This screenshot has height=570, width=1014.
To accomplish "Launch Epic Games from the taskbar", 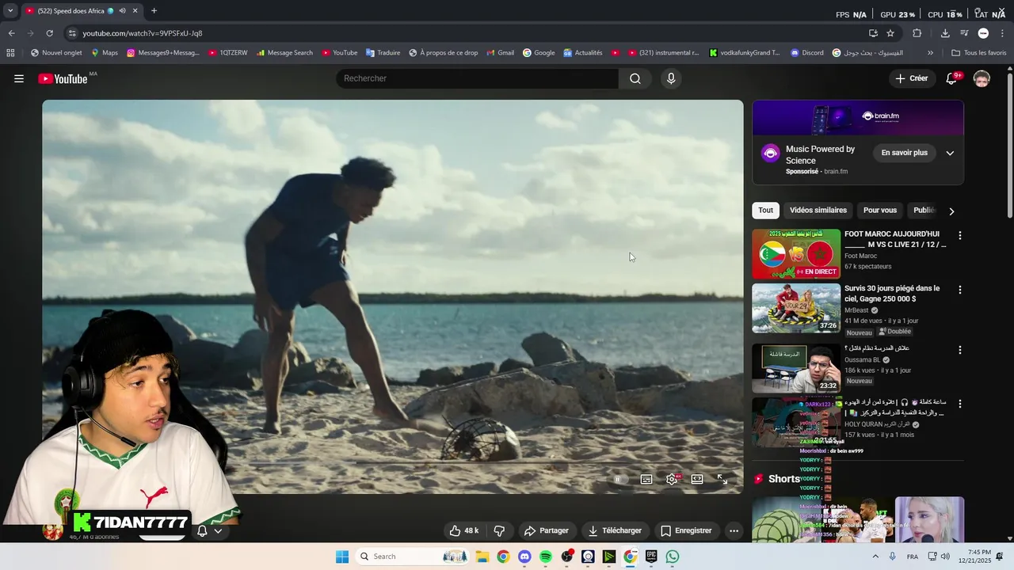I will point(651,557).
